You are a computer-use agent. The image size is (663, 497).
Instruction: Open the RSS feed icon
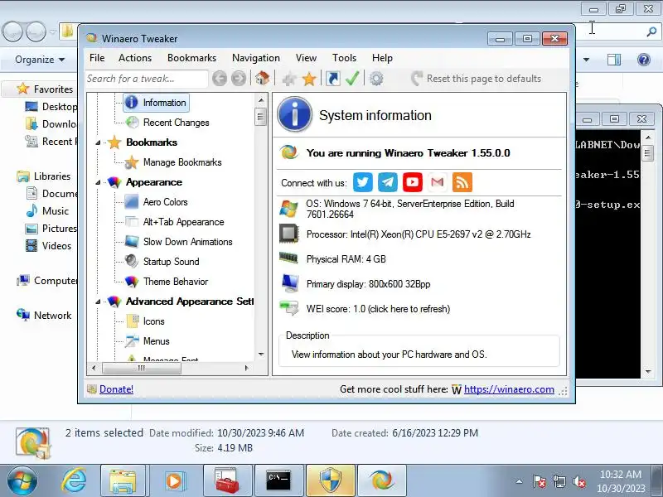click(x=462, y=182)
